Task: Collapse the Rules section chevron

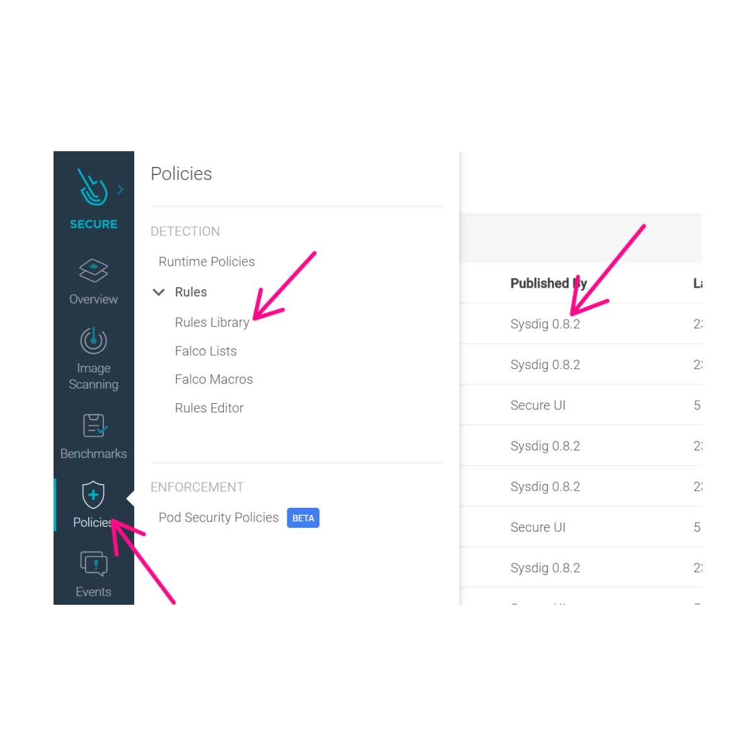Action: coord(159,292)
